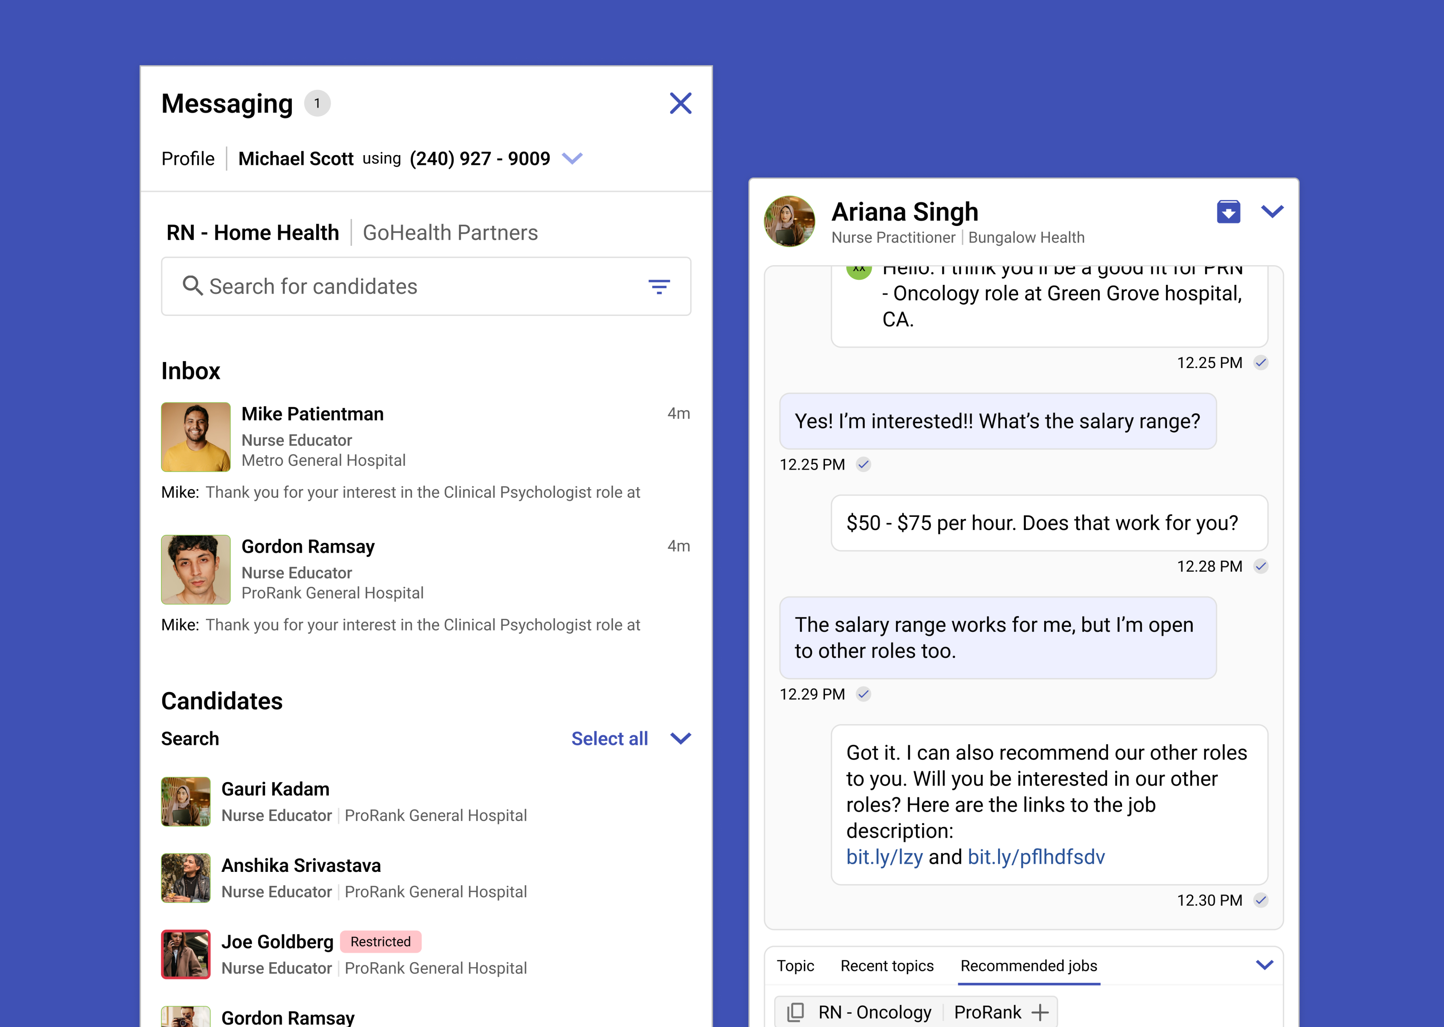Click the read checkmark beside 12.30 PM
This screenshot has height=1027, width=1444.
tap(1261, 900)
